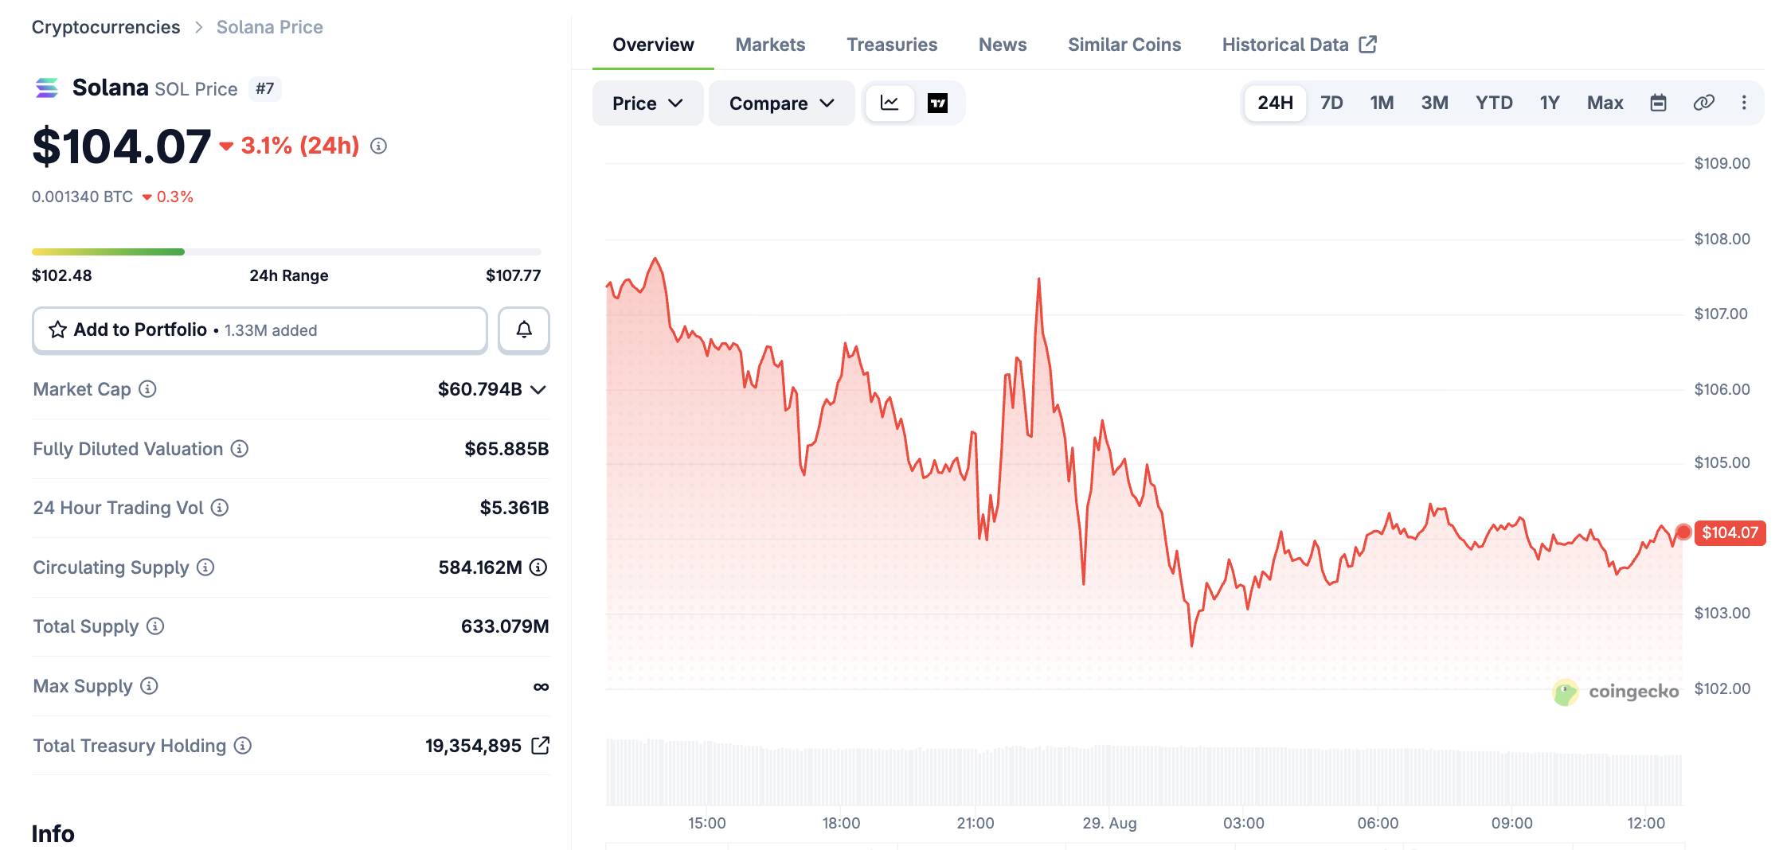Switch to the Markets tab
This screenshot has width=1779, height=850.
click(770, 45)
